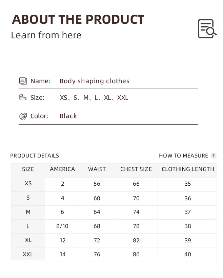The image size is (223, 278).
Task: Click the AMERICA column header
Action: tap(62, 169)
